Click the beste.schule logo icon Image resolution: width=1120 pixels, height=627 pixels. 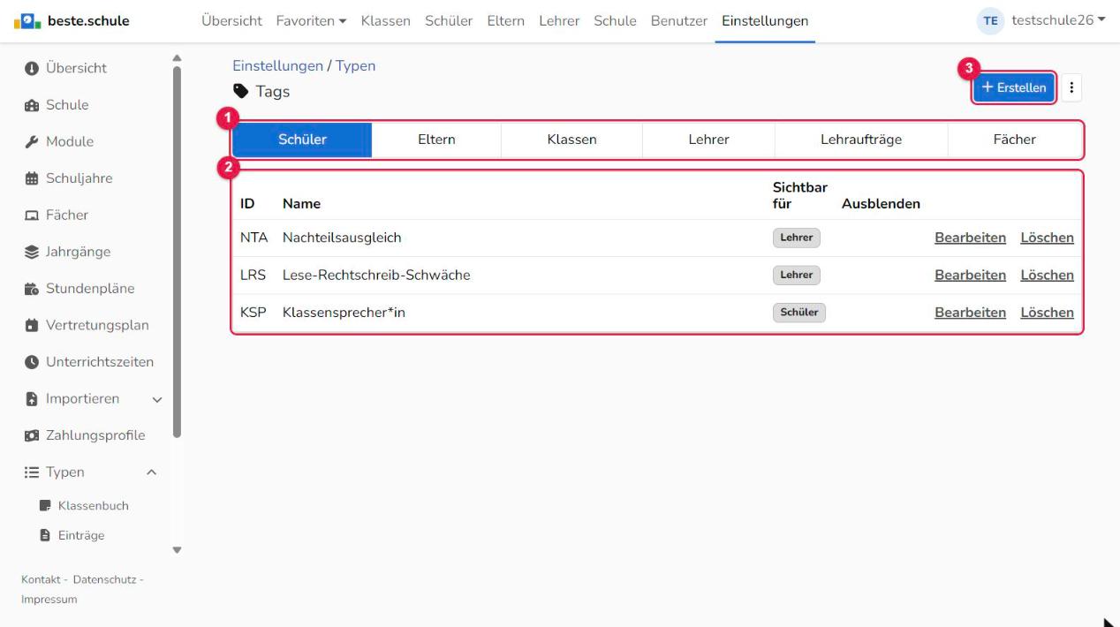pos(28,21)
